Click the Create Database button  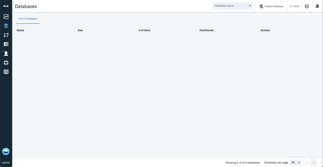(271, 6)
